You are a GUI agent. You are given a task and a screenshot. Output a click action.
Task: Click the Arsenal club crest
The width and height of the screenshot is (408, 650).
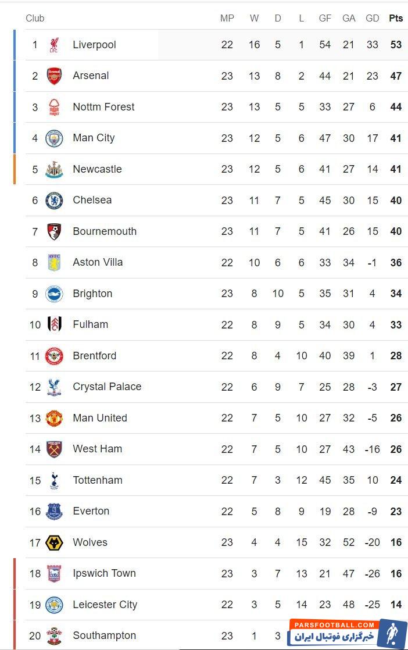click(54, 76)
